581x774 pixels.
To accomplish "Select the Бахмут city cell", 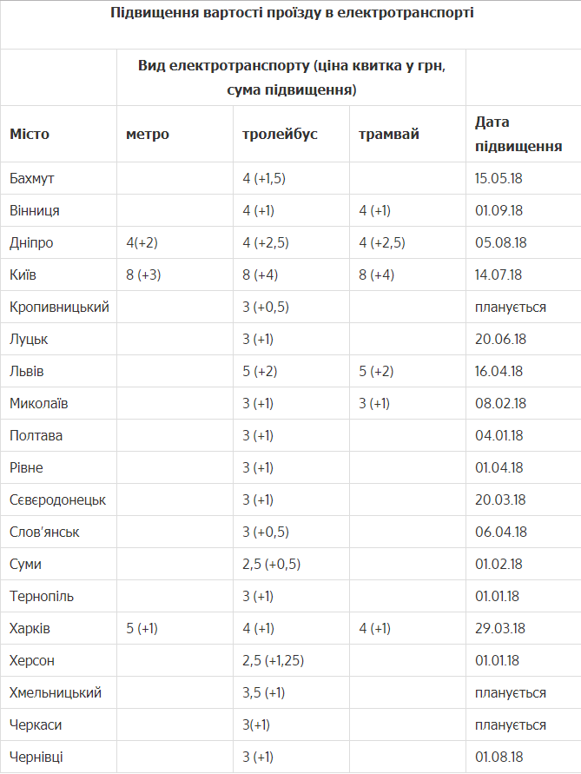I will point(31,178).
